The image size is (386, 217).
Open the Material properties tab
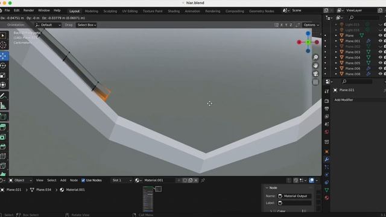pyautogui.click(x=327, y=198)
